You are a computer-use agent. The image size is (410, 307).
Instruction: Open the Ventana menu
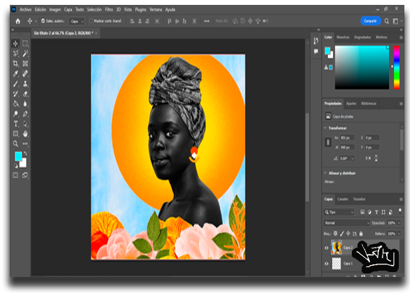point(156,9)
